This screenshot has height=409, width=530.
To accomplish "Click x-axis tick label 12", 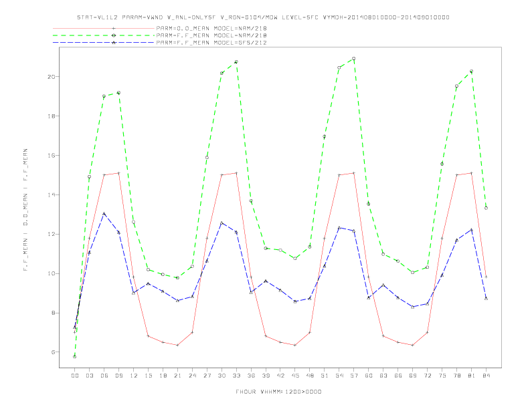I will click(134, 376).
